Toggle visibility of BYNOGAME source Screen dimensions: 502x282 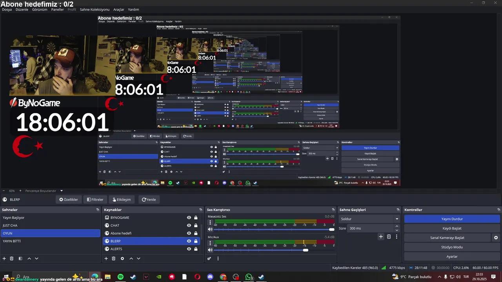[x=189, y=218]
